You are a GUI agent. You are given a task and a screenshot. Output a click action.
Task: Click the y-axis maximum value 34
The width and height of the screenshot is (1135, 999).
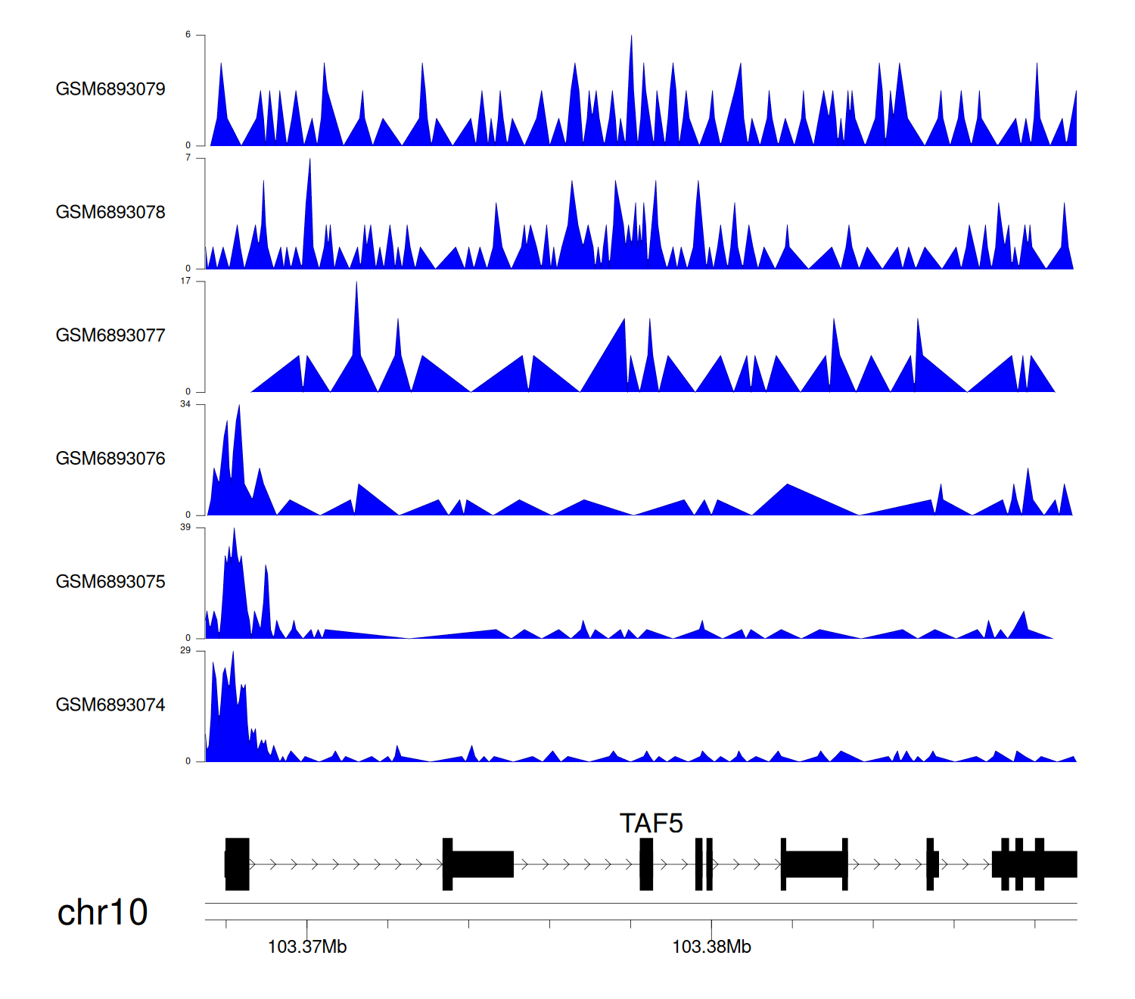point(185,404)
